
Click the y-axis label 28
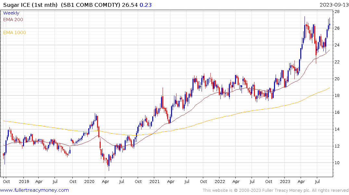[337, 12]
